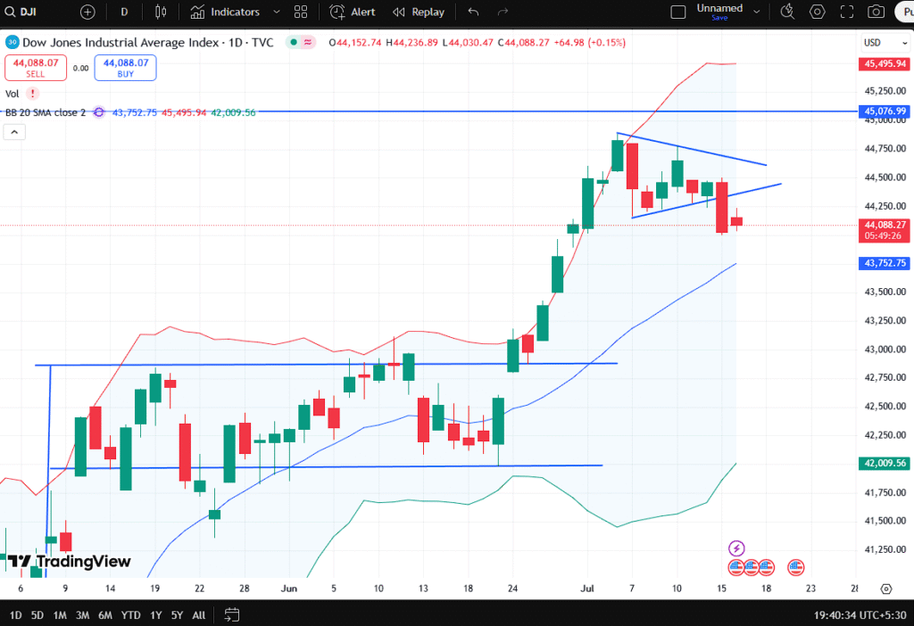Open the USD currency dropdown

point(885,43)
